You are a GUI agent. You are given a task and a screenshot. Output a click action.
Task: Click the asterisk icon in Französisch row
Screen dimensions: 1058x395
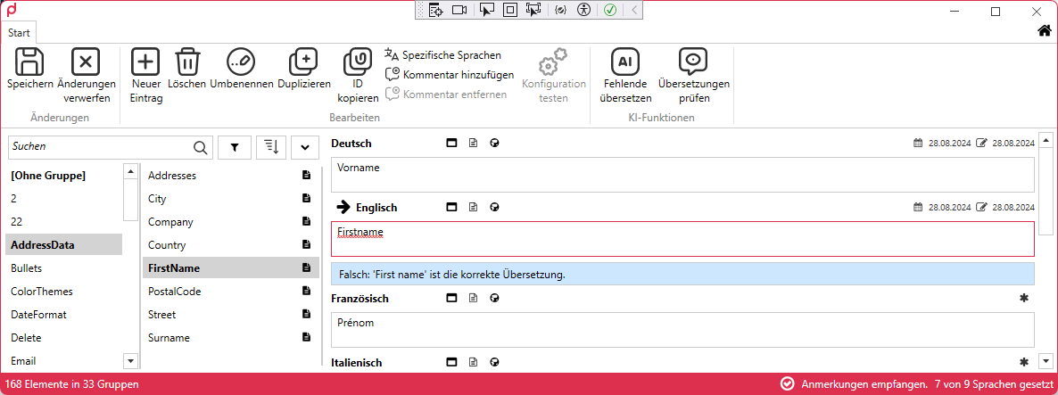[x=1024, y=297]
